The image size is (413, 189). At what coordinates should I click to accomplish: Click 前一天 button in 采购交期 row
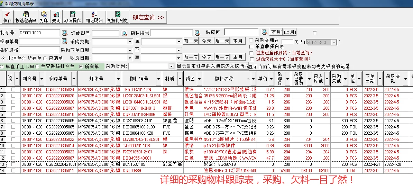point(191,41)
